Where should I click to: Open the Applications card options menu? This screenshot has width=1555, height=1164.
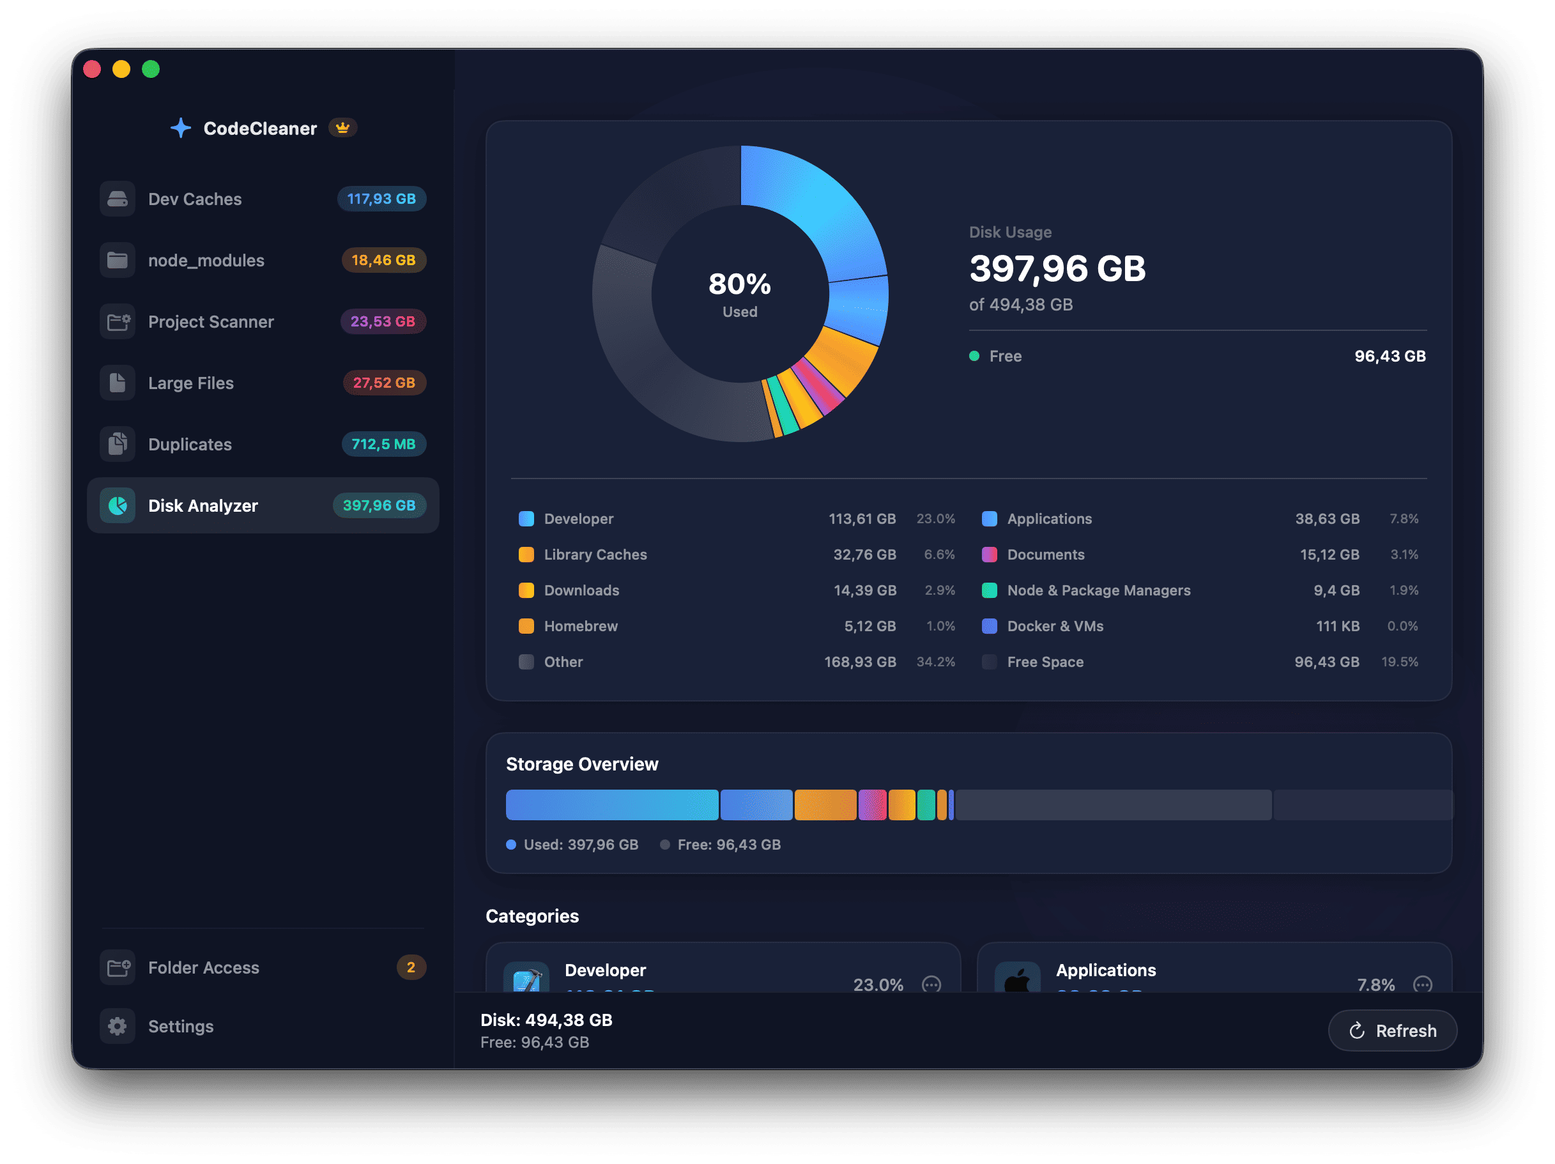click(x=1422, y=984)
